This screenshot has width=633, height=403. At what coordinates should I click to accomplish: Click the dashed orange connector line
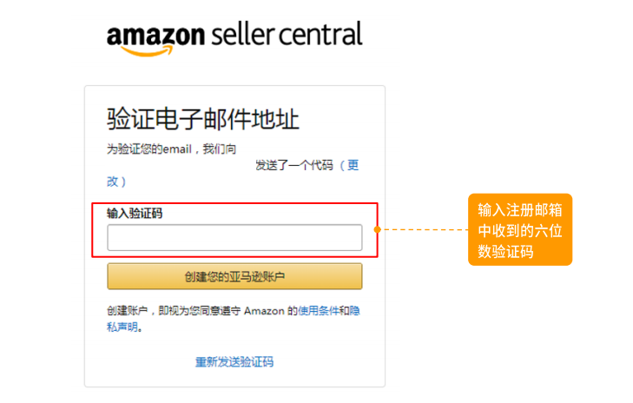tap(425, 229)
